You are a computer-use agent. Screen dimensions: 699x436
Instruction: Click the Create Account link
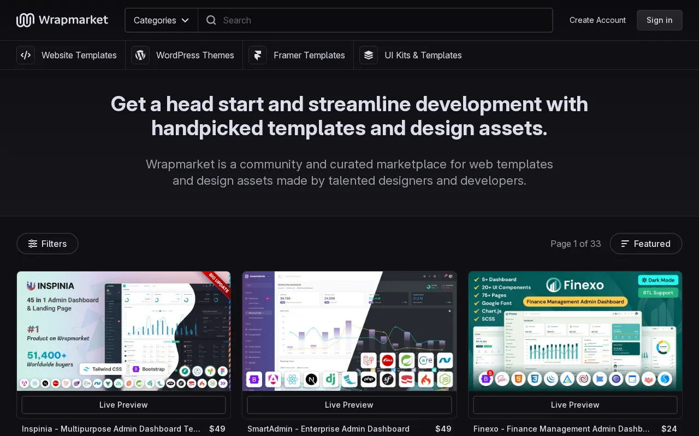pos(597,20)
